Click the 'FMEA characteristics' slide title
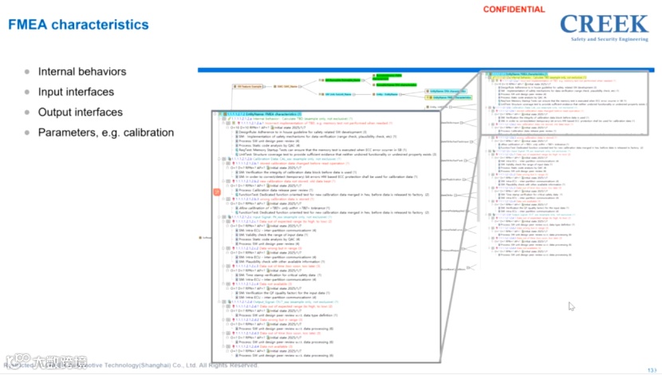The image size is (662, 375). coord(78,25)
